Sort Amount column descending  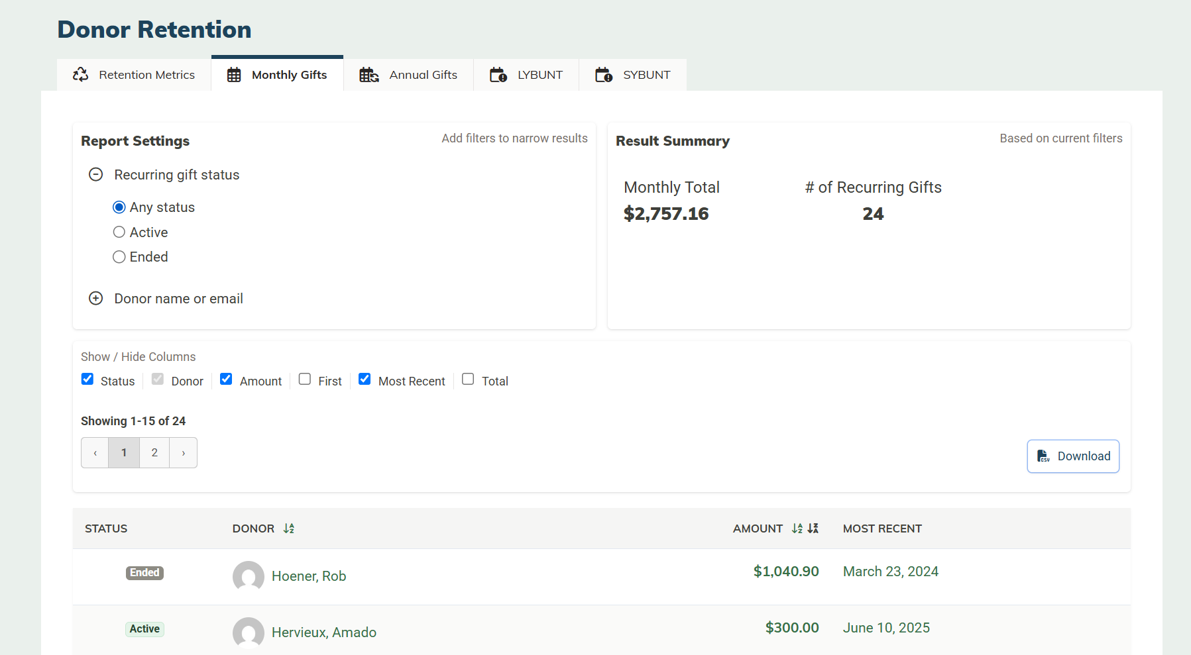[813, 529]
